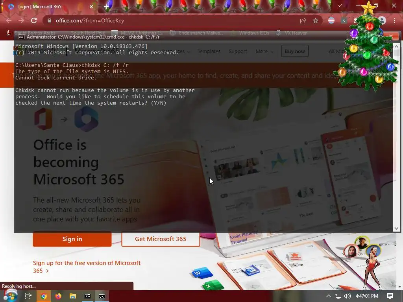Open the Action Center notifications icon
Screen dimensions: 403x302
click(x=390, y=296)
